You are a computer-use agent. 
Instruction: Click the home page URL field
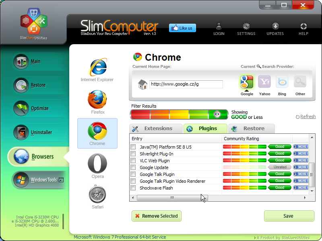click(186, 84)
